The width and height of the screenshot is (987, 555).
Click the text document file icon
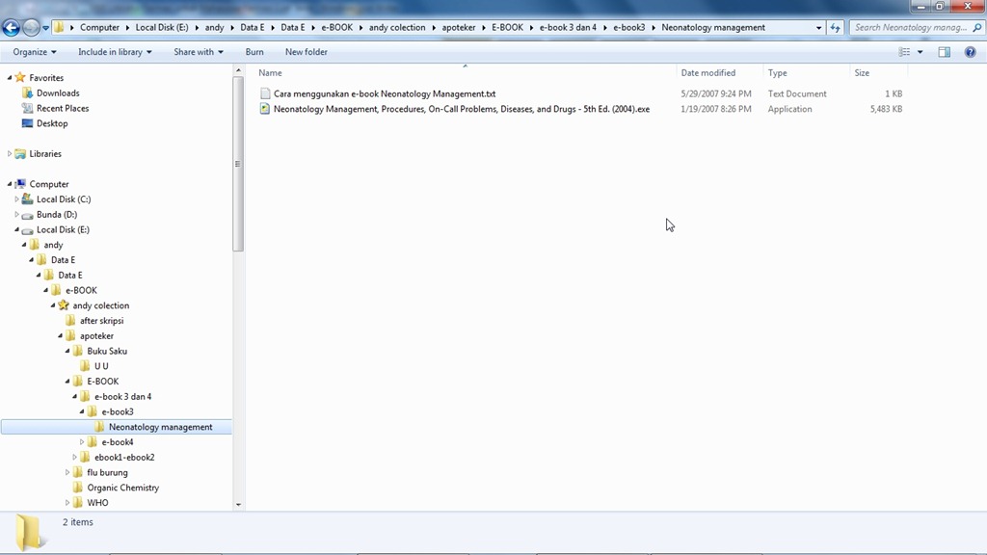click(265, 93)
